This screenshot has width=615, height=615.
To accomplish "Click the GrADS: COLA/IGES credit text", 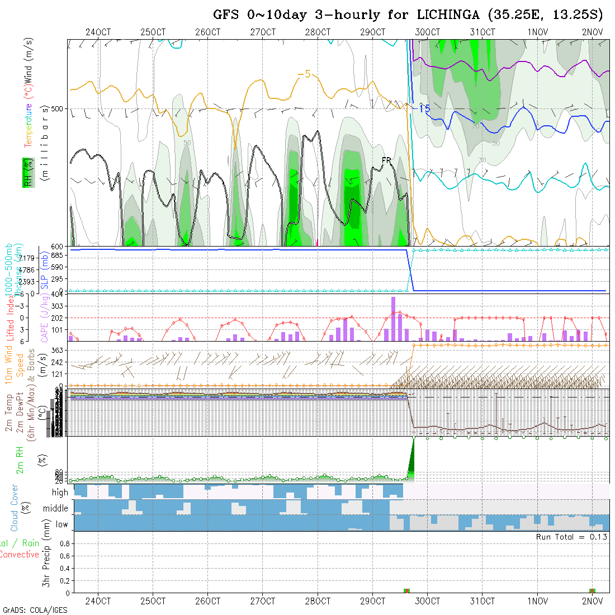I will click(35, 610).
